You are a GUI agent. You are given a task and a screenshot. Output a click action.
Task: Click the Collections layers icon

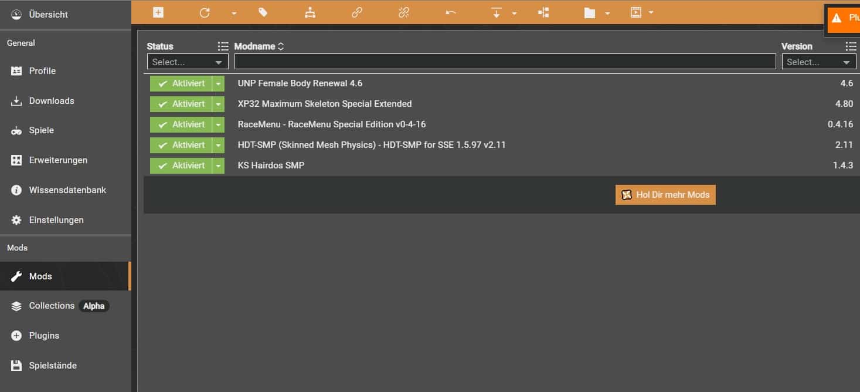point(16,306)
